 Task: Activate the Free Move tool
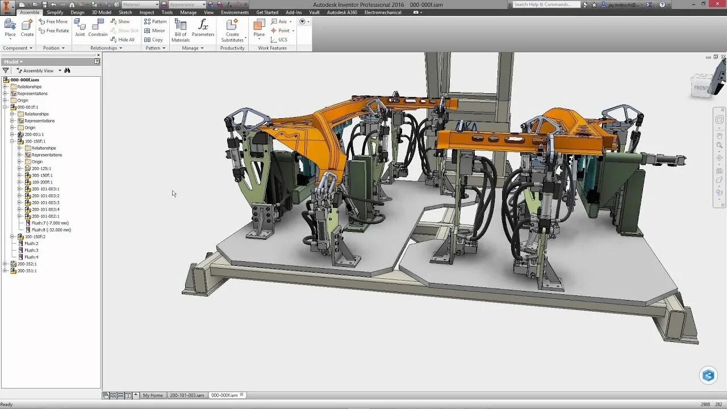[53, 22]
